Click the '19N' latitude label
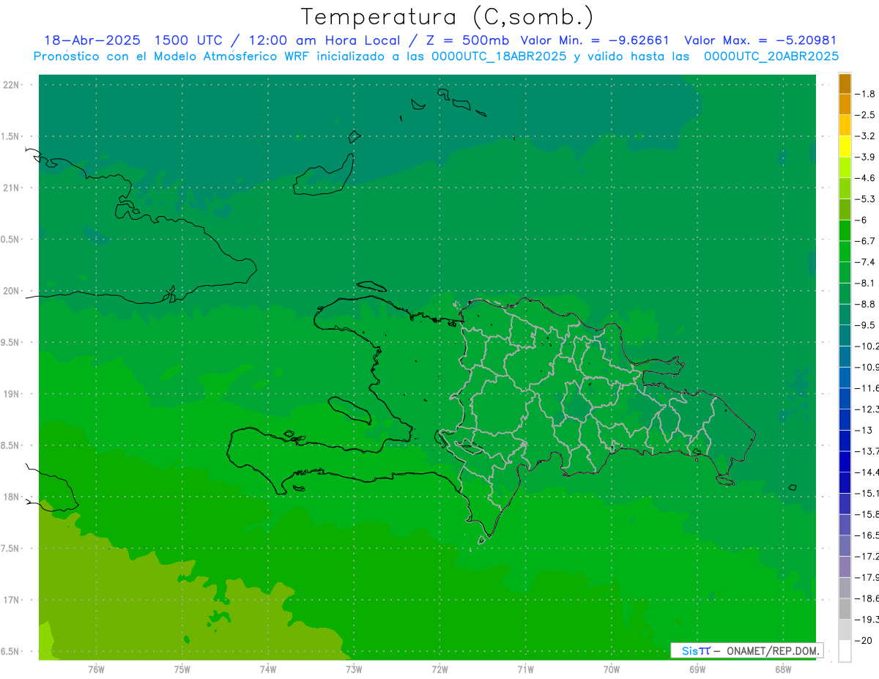The image size is (879, 679). tap(12, 394)
